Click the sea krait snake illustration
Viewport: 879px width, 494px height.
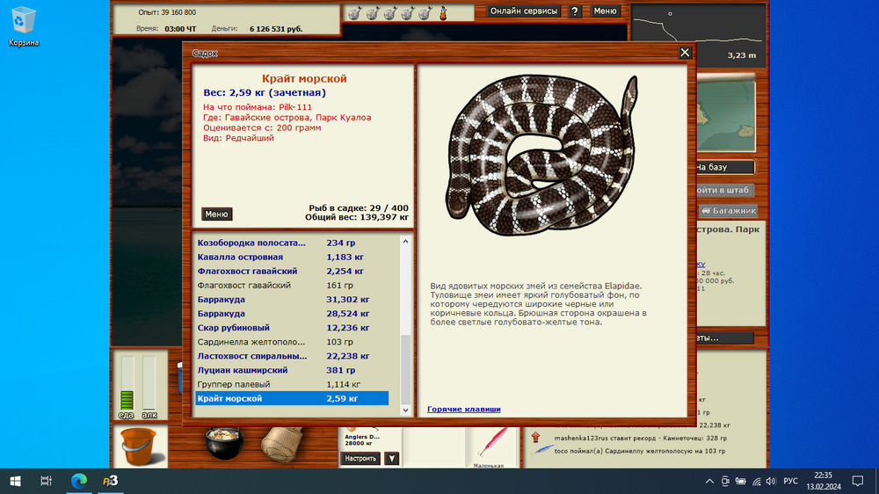(x=542, y=154)
